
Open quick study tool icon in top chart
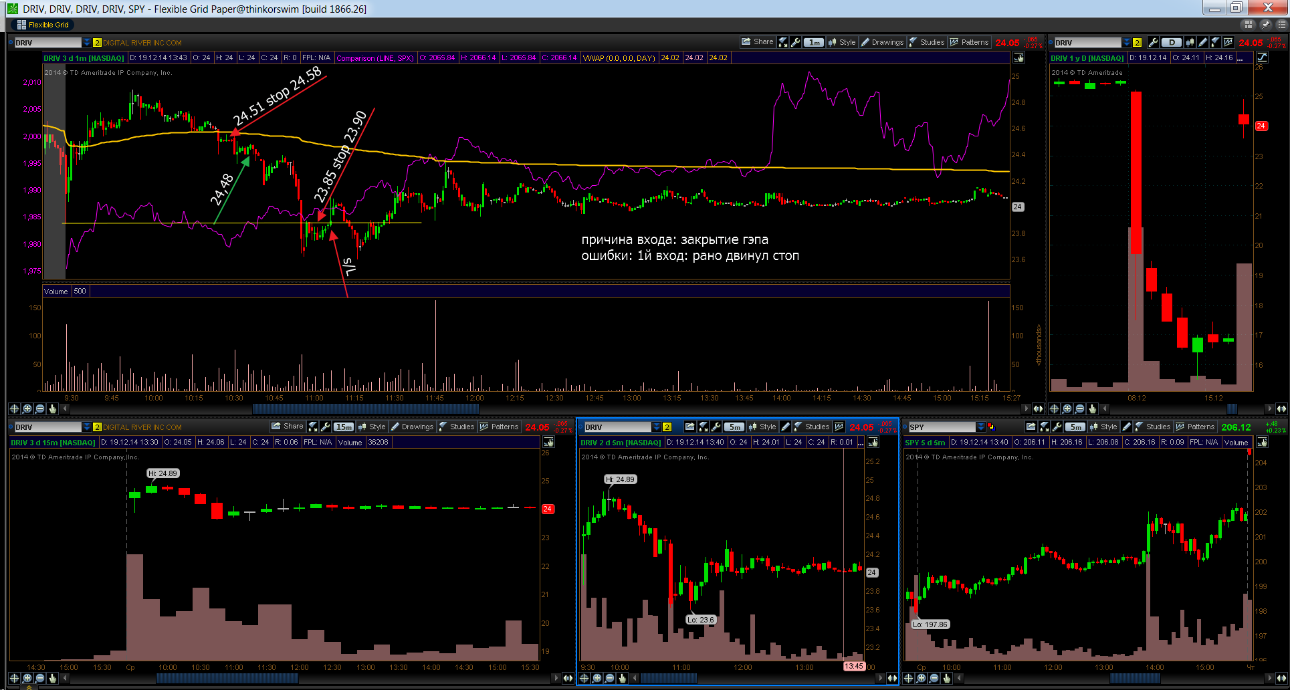pos(783,42)
